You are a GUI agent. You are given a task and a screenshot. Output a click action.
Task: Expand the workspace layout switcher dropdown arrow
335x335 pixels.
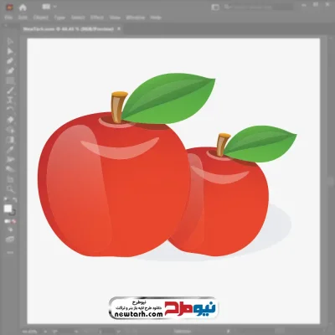point(54,7)
